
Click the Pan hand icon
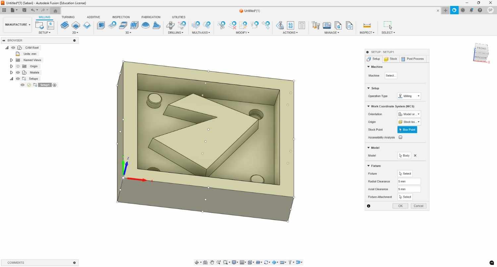click(212, 262)
